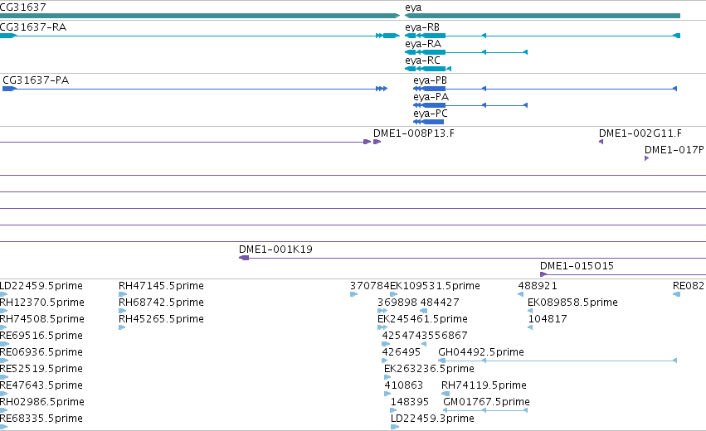Viewport: 706px width, 431px height.
Task: Choose the eya-RC transcript label
Action: (x=422, y=61)
